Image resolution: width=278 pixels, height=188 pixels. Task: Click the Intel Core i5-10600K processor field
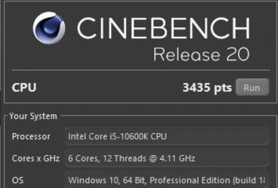coord(117,136)
